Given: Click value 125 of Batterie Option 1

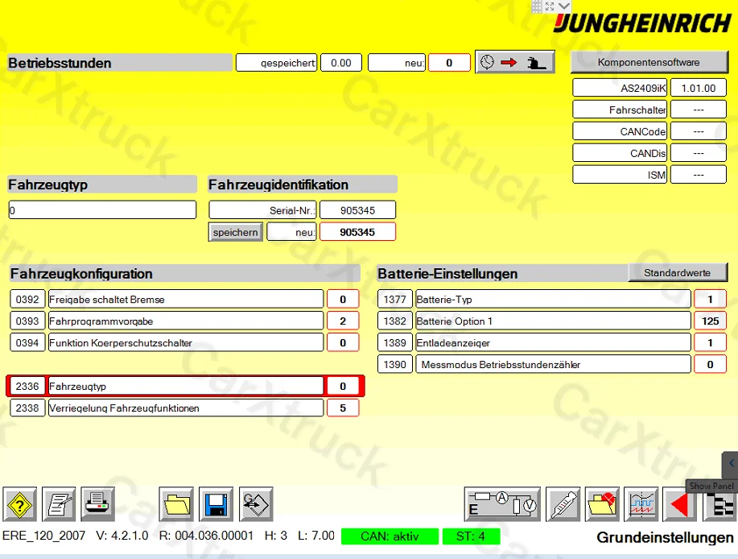Looking at the screenshot, I should [710, 321].
